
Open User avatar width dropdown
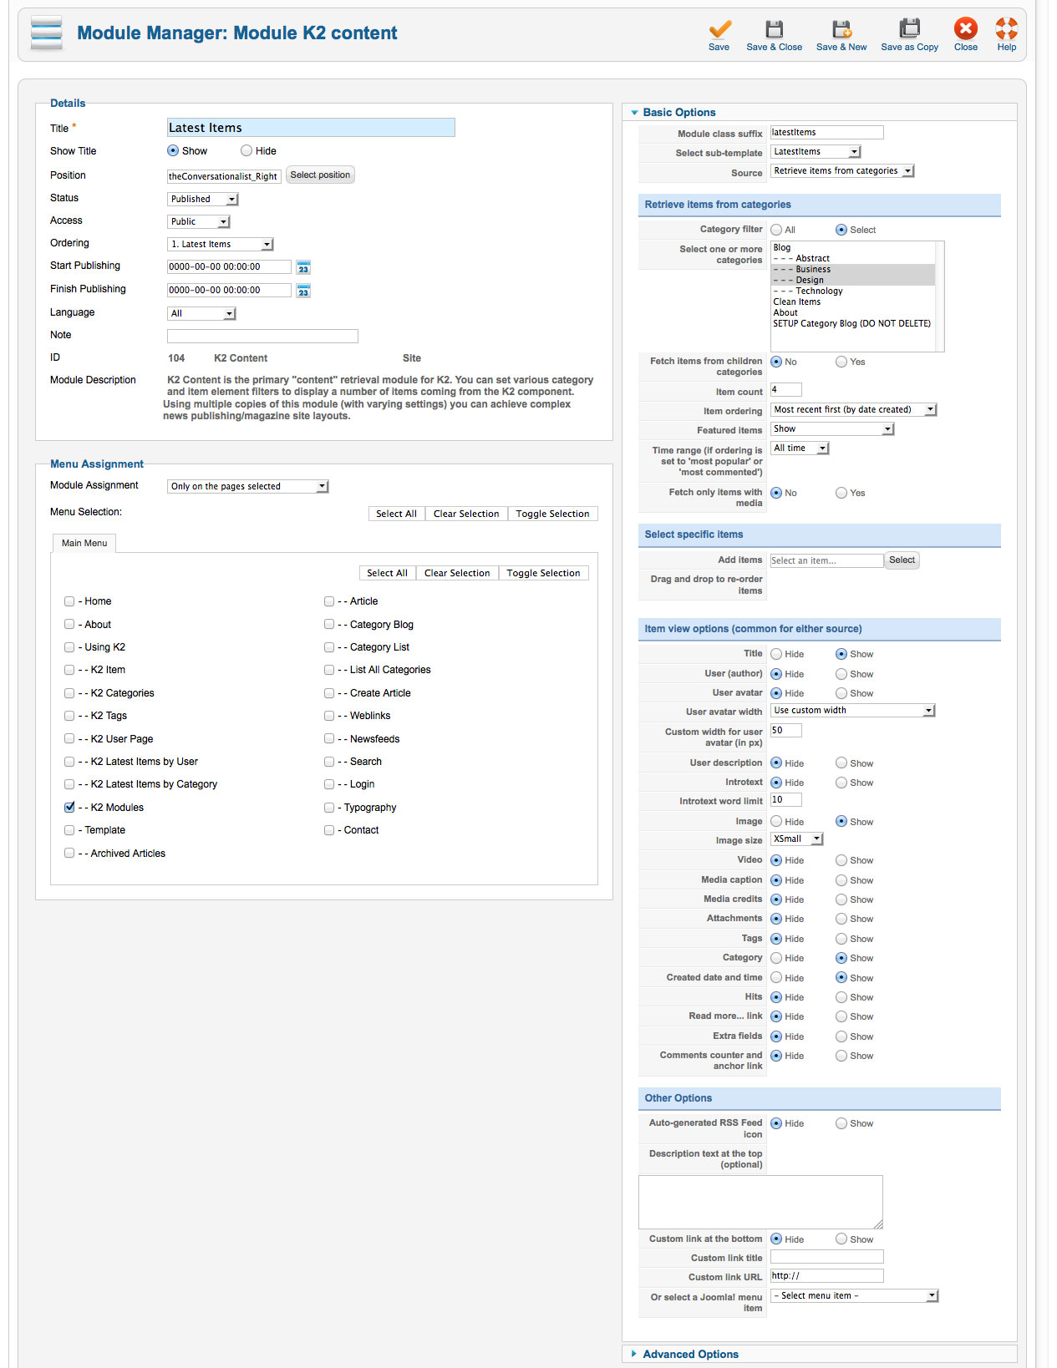coord(853,710)
